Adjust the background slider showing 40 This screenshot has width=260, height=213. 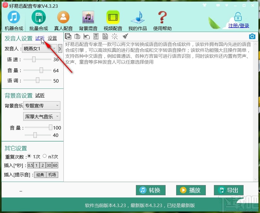pos(35,135)
